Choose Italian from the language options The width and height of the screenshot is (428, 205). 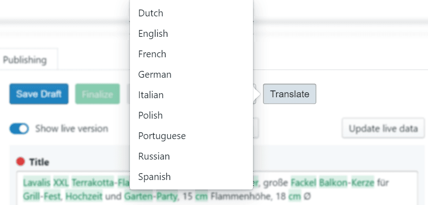151,95
